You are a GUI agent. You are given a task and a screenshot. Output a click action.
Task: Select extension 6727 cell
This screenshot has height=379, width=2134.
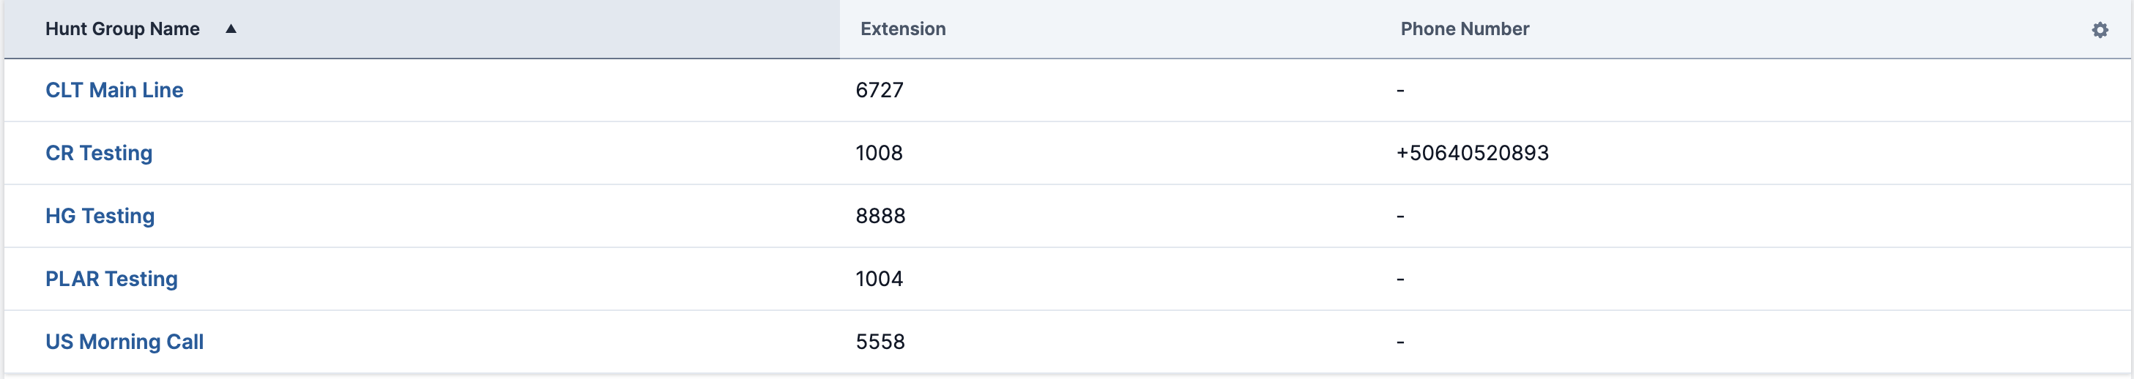pos(879,90)
